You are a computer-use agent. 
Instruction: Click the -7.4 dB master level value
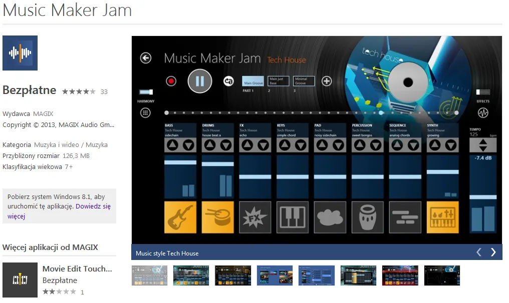click(483, 158)
